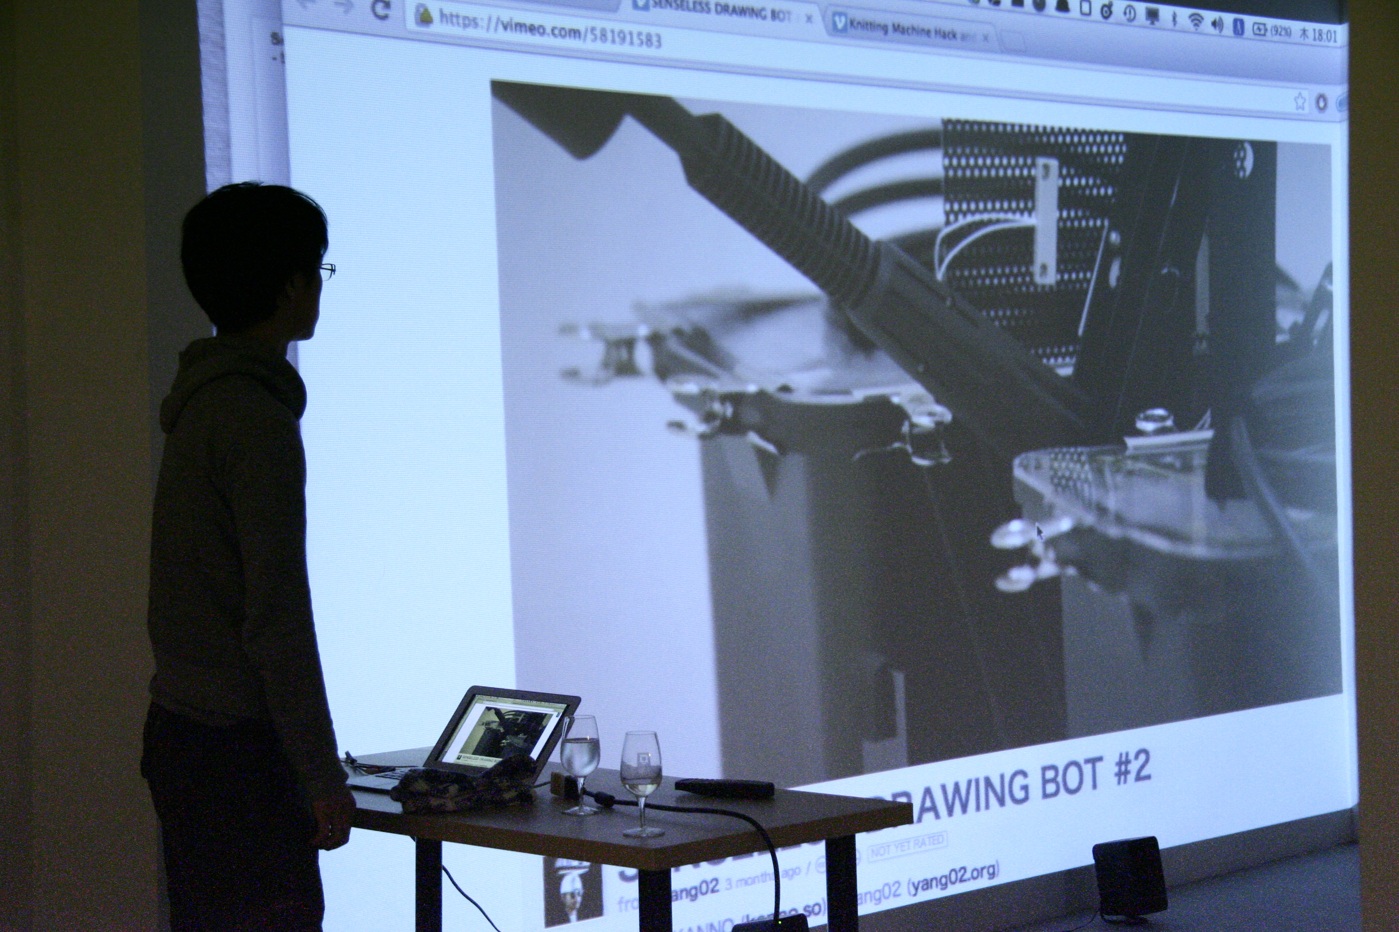
Task: Open the Time Machine menu bar icon
Action: 1129,13
